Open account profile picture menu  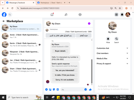pyautogui.click(x=128, y=14)
